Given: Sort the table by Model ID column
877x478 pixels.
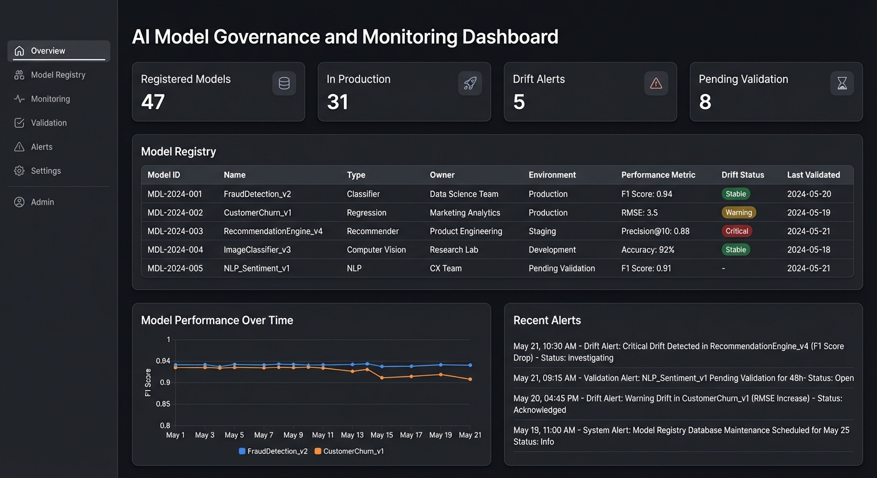Looking at the screenshot, I should point(163,175).
